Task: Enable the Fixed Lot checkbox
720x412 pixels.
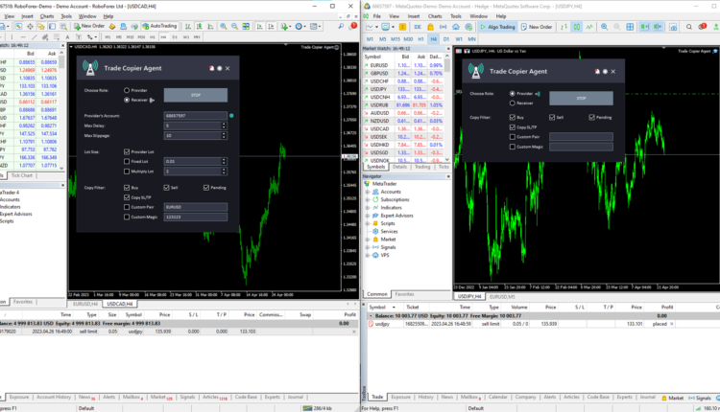Action: click(x=127, y=161)
